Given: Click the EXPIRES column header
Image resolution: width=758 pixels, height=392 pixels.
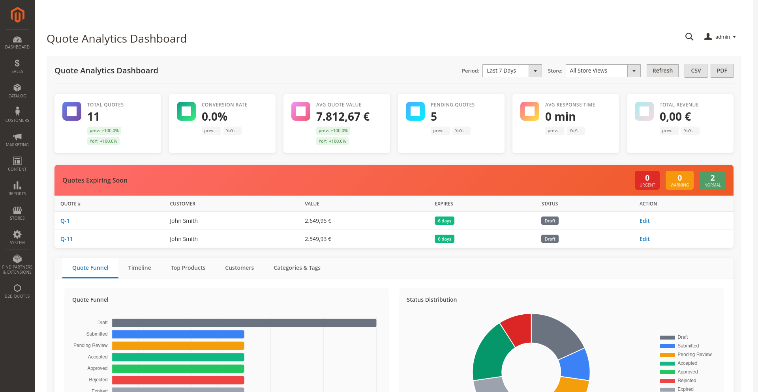Looking at the screenshot, I should pos(444,204).
